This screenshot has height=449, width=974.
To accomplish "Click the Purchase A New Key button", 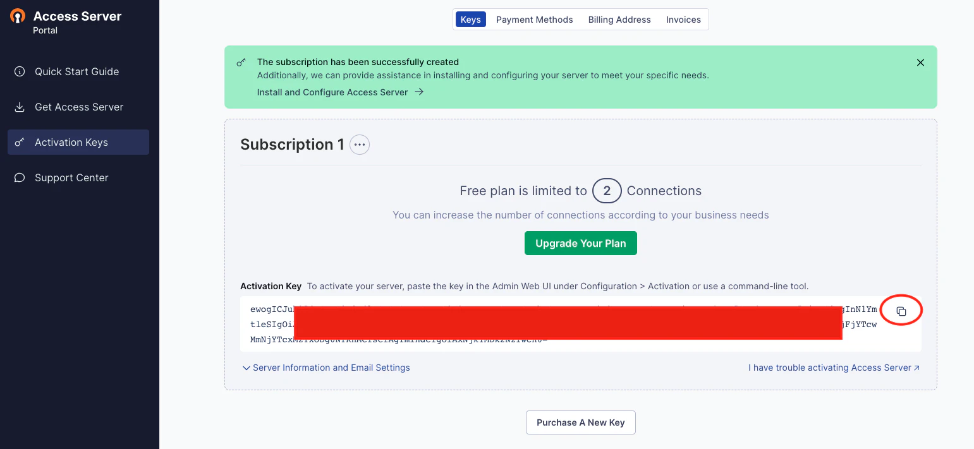I will [x=581, y=422].
